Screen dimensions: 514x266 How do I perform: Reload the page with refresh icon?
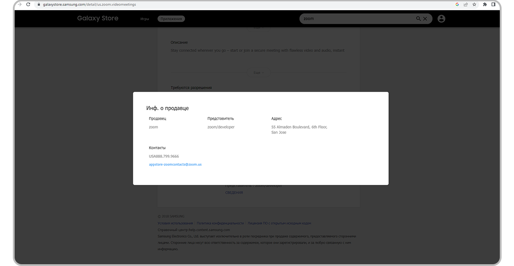coord(28,4)
